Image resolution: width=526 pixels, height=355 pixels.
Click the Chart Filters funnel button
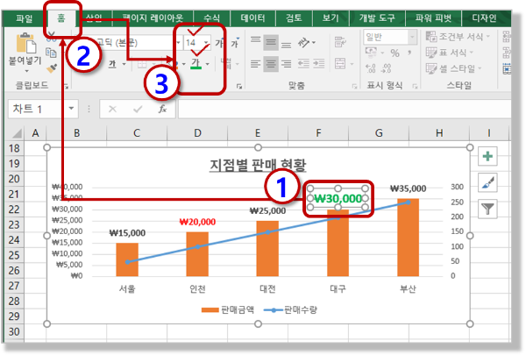pyautogui.click(x=487, y=209)
